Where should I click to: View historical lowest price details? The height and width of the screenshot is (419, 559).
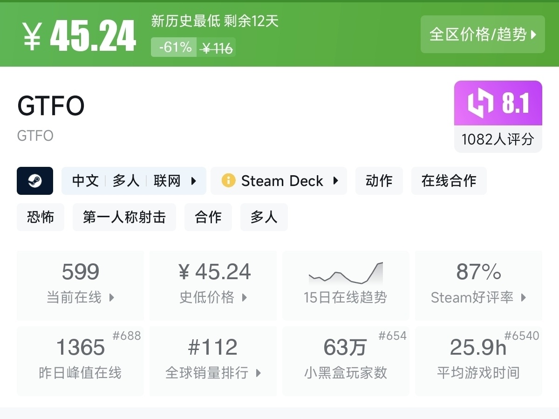(x=213, y=285)
